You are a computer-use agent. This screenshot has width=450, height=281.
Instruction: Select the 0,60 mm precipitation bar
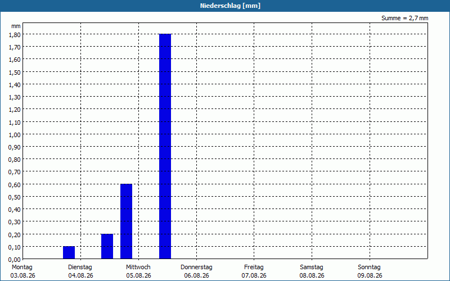[x=126, y=221]
